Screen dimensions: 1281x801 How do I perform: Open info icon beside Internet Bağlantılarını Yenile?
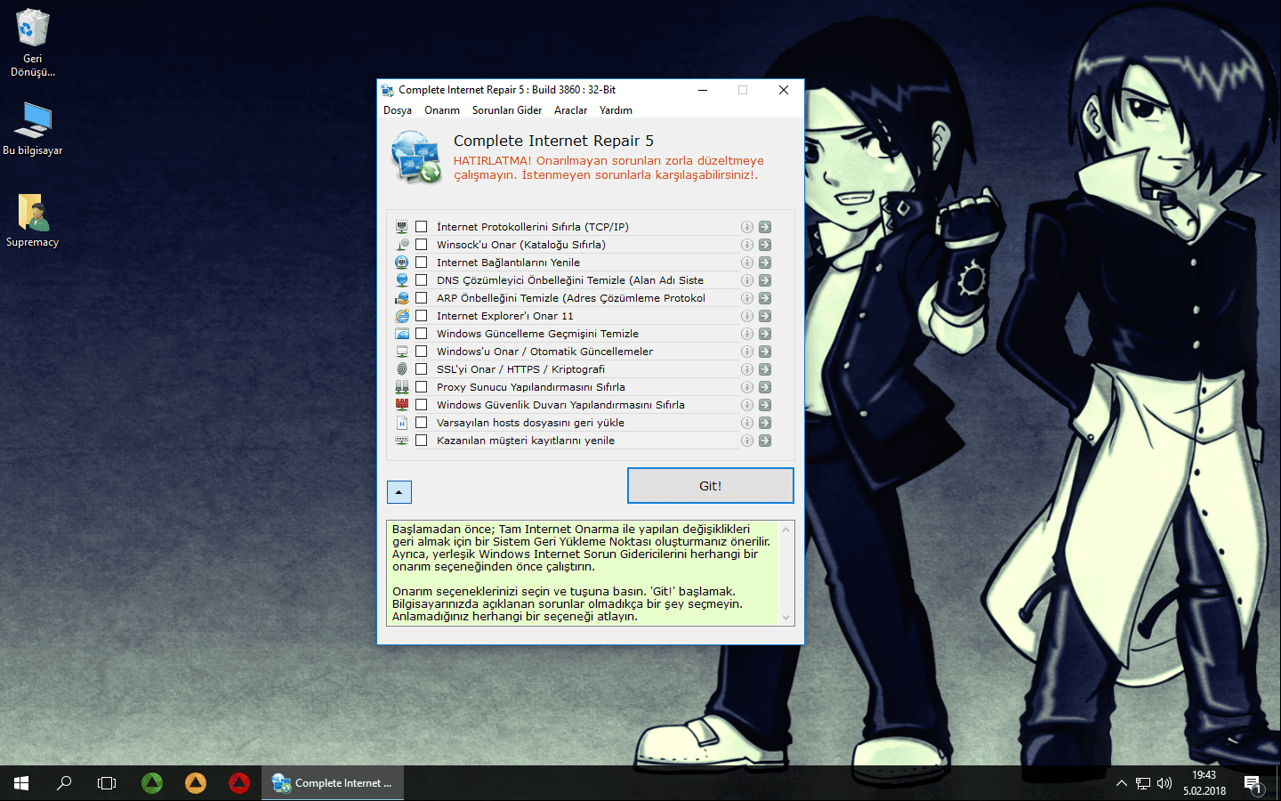coord(747,263)
